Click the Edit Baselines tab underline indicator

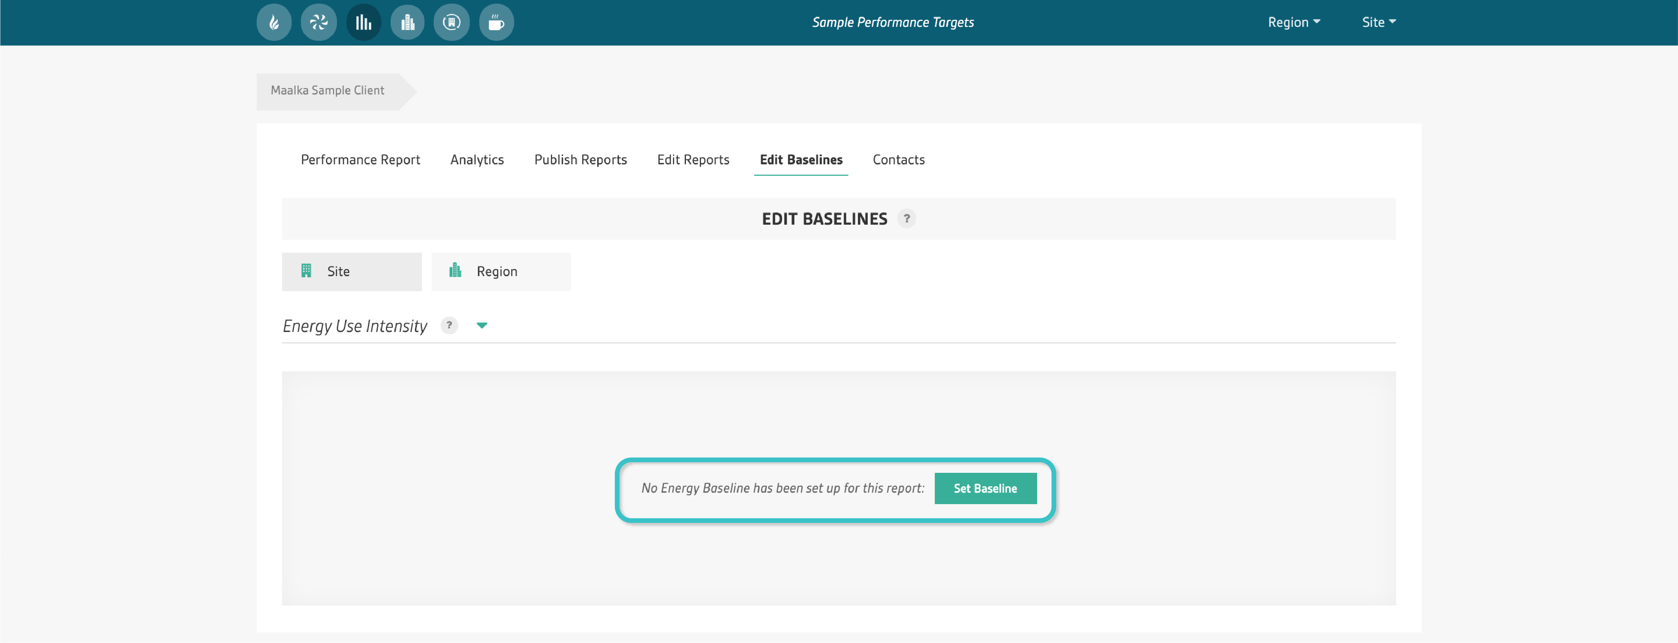pos(801,174)
